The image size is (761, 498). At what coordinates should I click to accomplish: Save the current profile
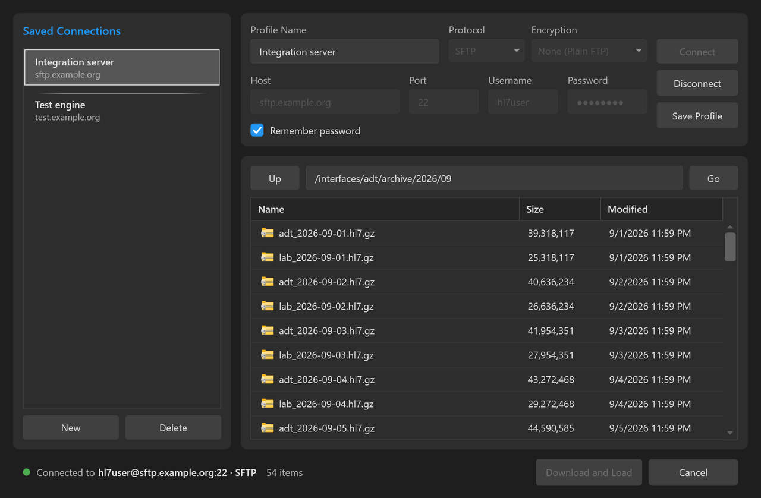(697, 116)
